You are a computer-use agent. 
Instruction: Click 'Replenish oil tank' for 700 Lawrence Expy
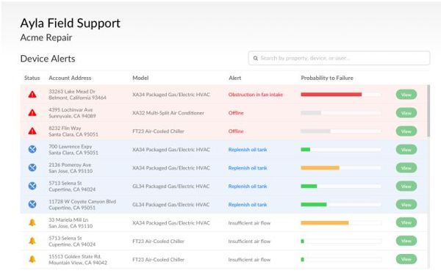point(248,150)
